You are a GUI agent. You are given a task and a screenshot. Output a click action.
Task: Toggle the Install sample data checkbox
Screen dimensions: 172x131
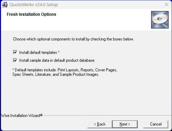pyautogui.click(x=15, y=60)
